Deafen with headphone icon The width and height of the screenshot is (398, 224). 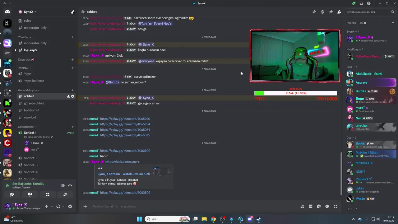[58, 206]
